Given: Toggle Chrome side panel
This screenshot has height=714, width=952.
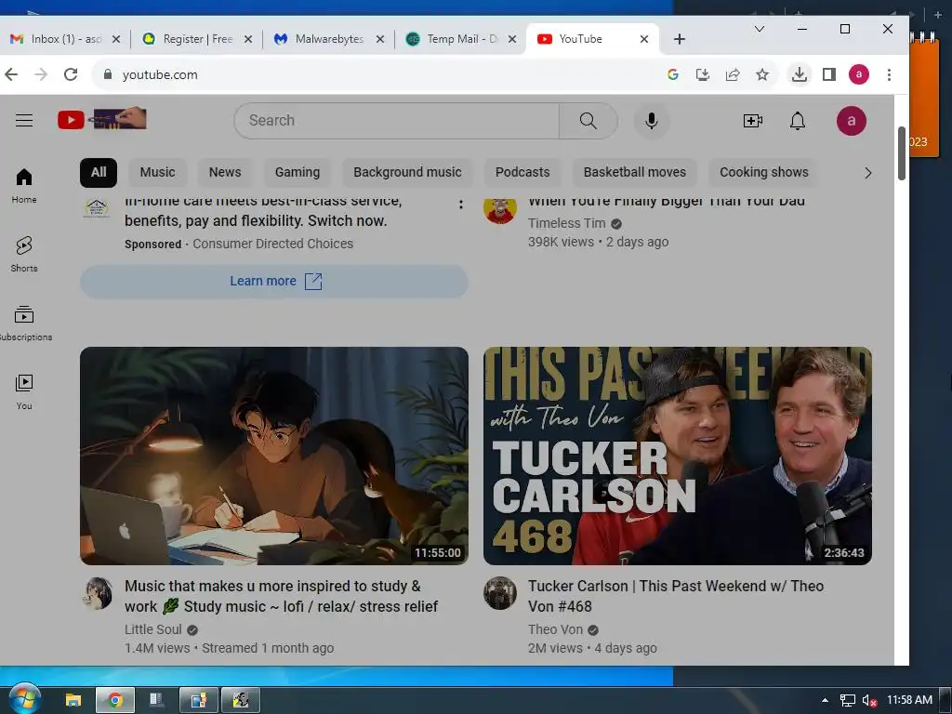Looking at the screenshot, I should (828, 74).
